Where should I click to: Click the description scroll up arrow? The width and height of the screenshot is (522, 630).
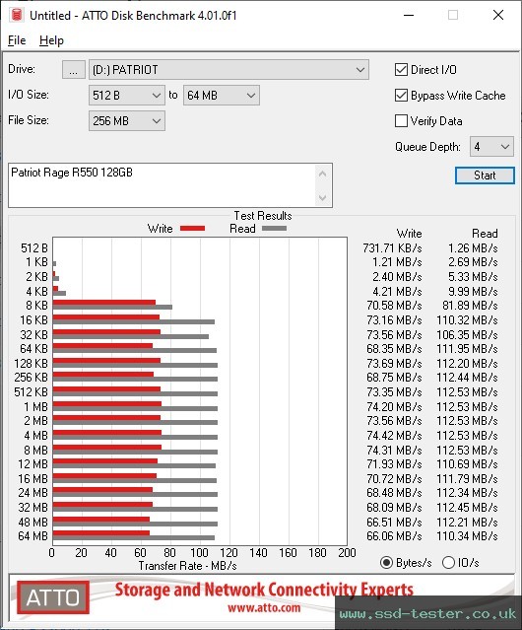click(x=323, y=174)
